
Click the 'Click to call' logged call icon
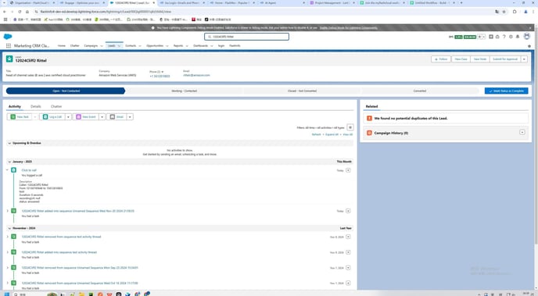click(13, 170)
